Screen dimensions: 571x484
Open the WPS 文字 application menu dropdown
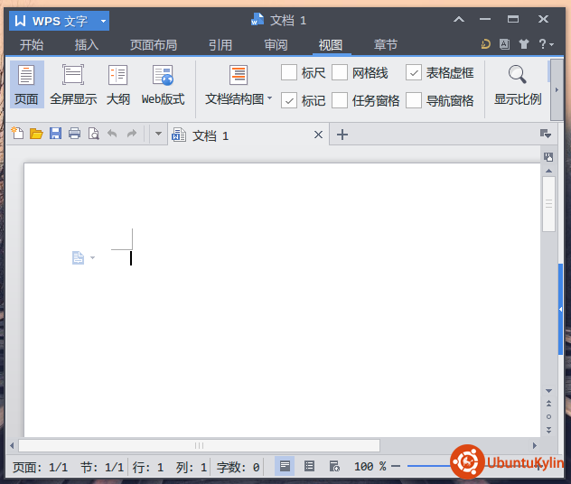pos(104,20)
